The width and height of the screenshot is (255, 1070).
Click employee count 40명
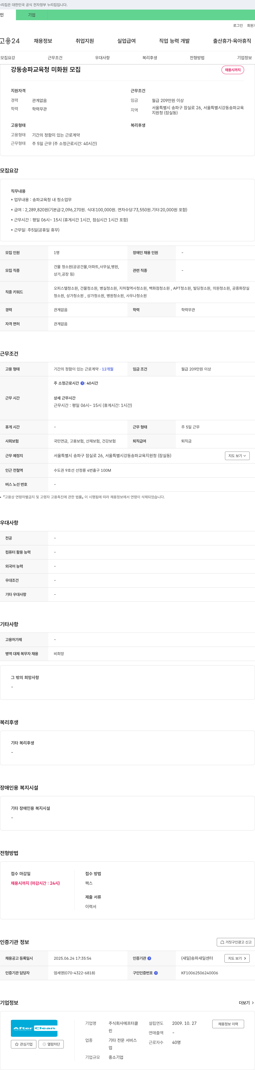pyautogui.click(x=176, y=1042)
